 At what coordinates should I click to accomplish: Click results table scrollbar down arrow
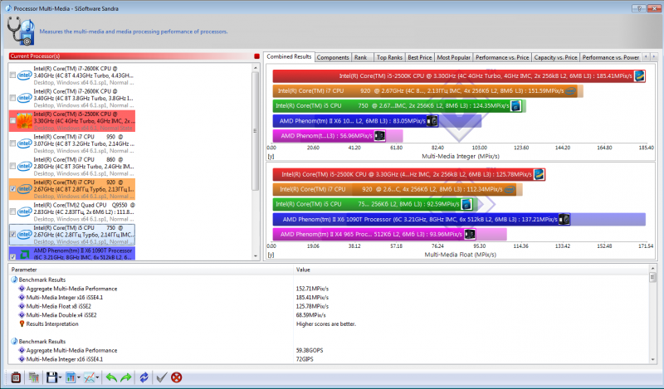(x=652, y=359)
